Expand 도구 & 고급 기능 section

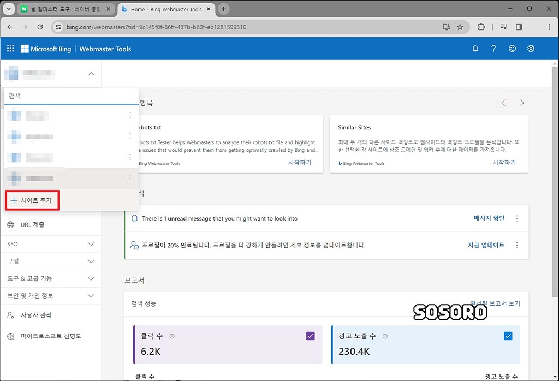51,278
